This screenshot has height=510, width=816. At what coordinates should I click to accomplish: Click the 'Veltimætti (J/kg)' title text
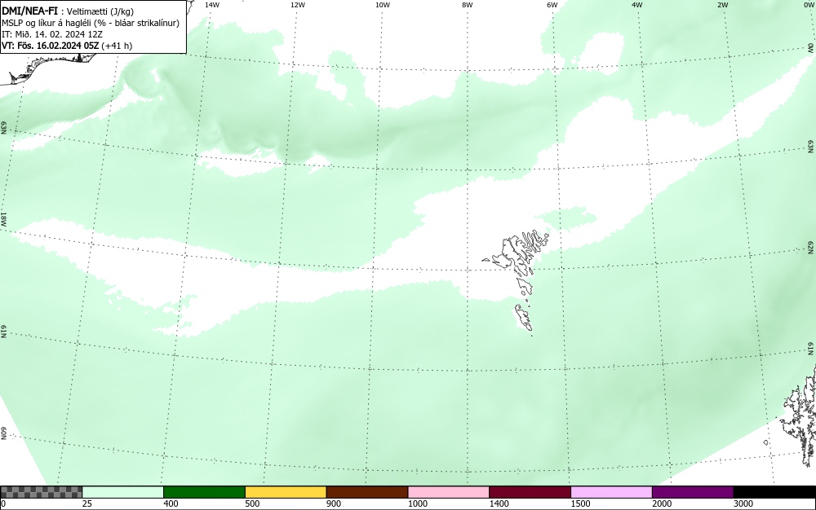click(100, 11)
